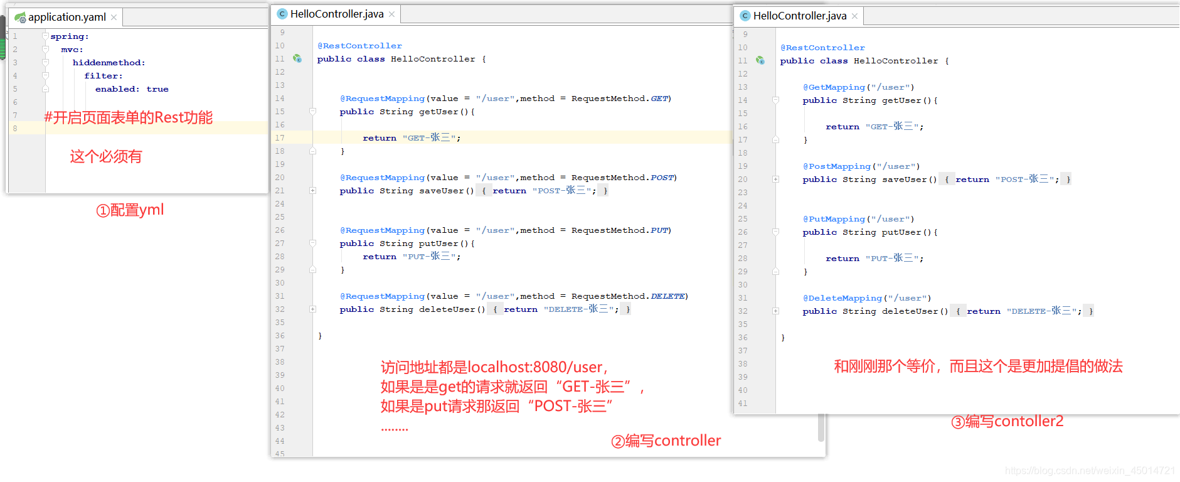Click line number 8 gutter in application.yaml
Viewport: 1180px width, 482px height.
pos(15,129)
